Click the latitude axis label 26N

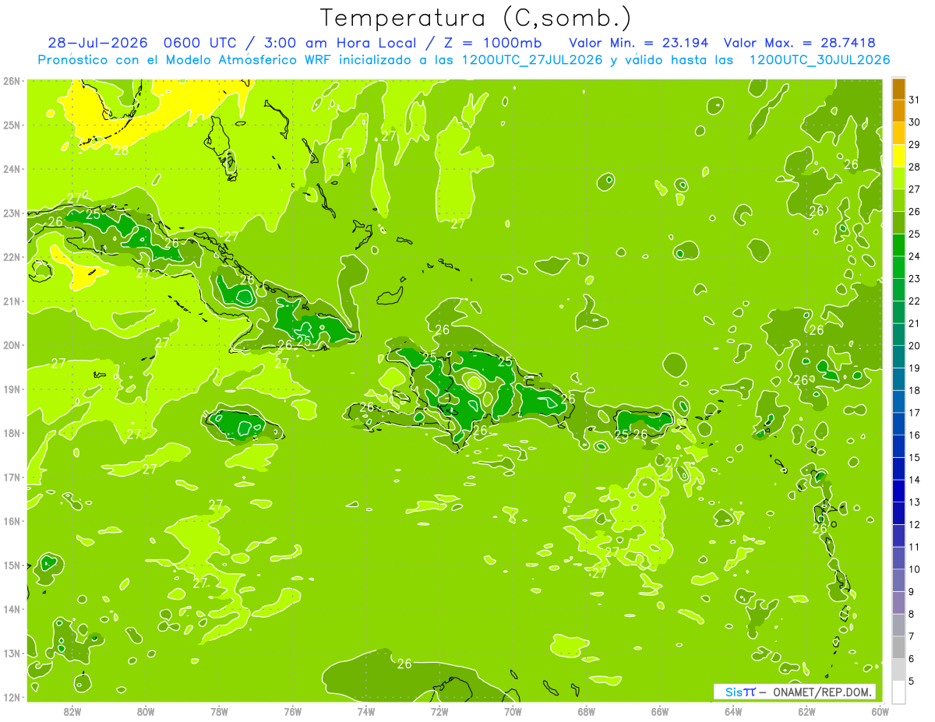11,80
